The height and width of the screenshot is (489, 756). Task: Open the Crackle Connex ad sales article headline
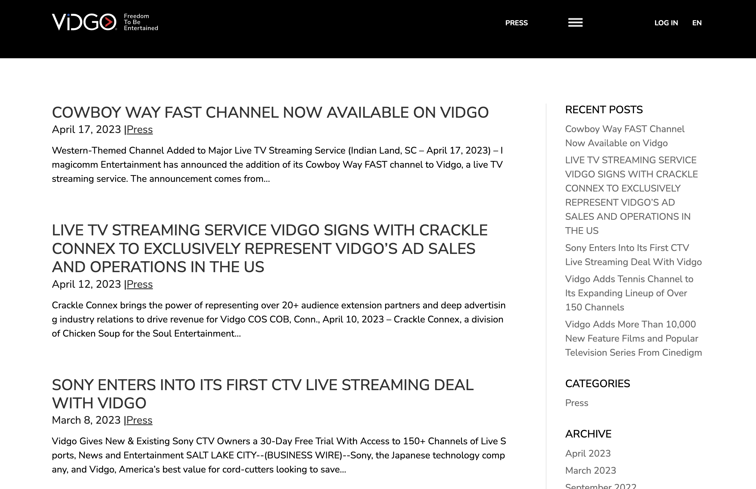point(269,248)
